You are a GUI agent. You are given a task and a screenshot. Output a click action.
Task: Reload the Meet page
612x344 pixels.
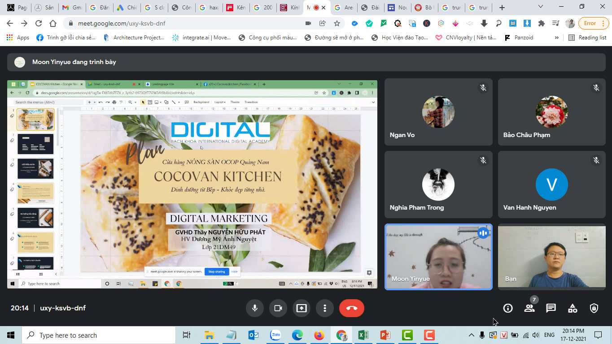39,23
